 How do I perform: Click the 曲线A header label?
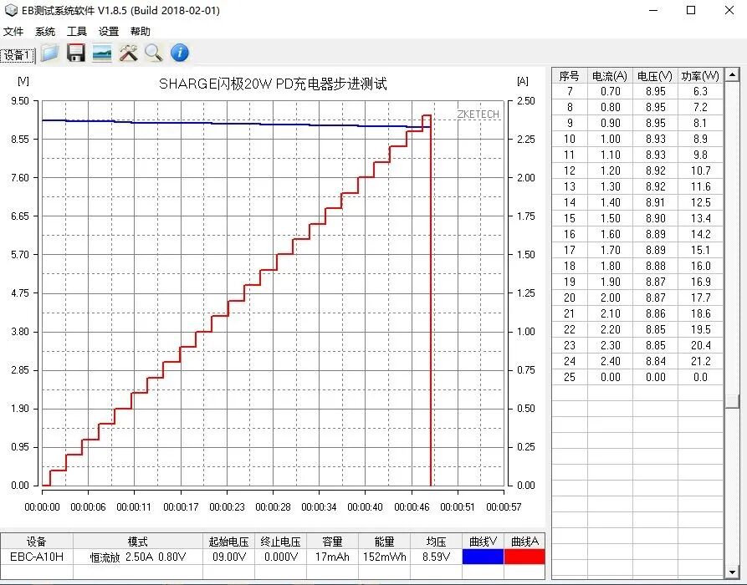(524, 542)
